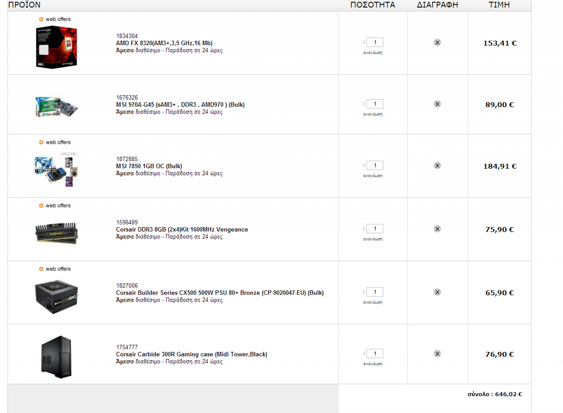The width and height of the screenshot is (563, 413).
Task: Click the Corsair Builder Series CX500 title
Action: [220, 293]
